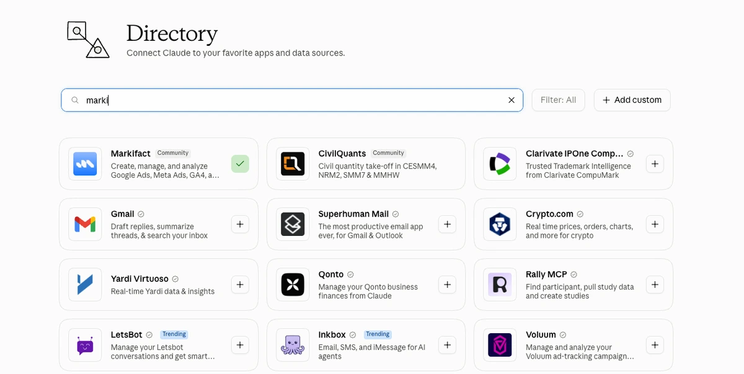Image resolution: width=744 pixels, height=374 pixels.
Task: Click 'Manage your Qonto business finances' description
Action: pyautogui.click(x=368, y=292)
